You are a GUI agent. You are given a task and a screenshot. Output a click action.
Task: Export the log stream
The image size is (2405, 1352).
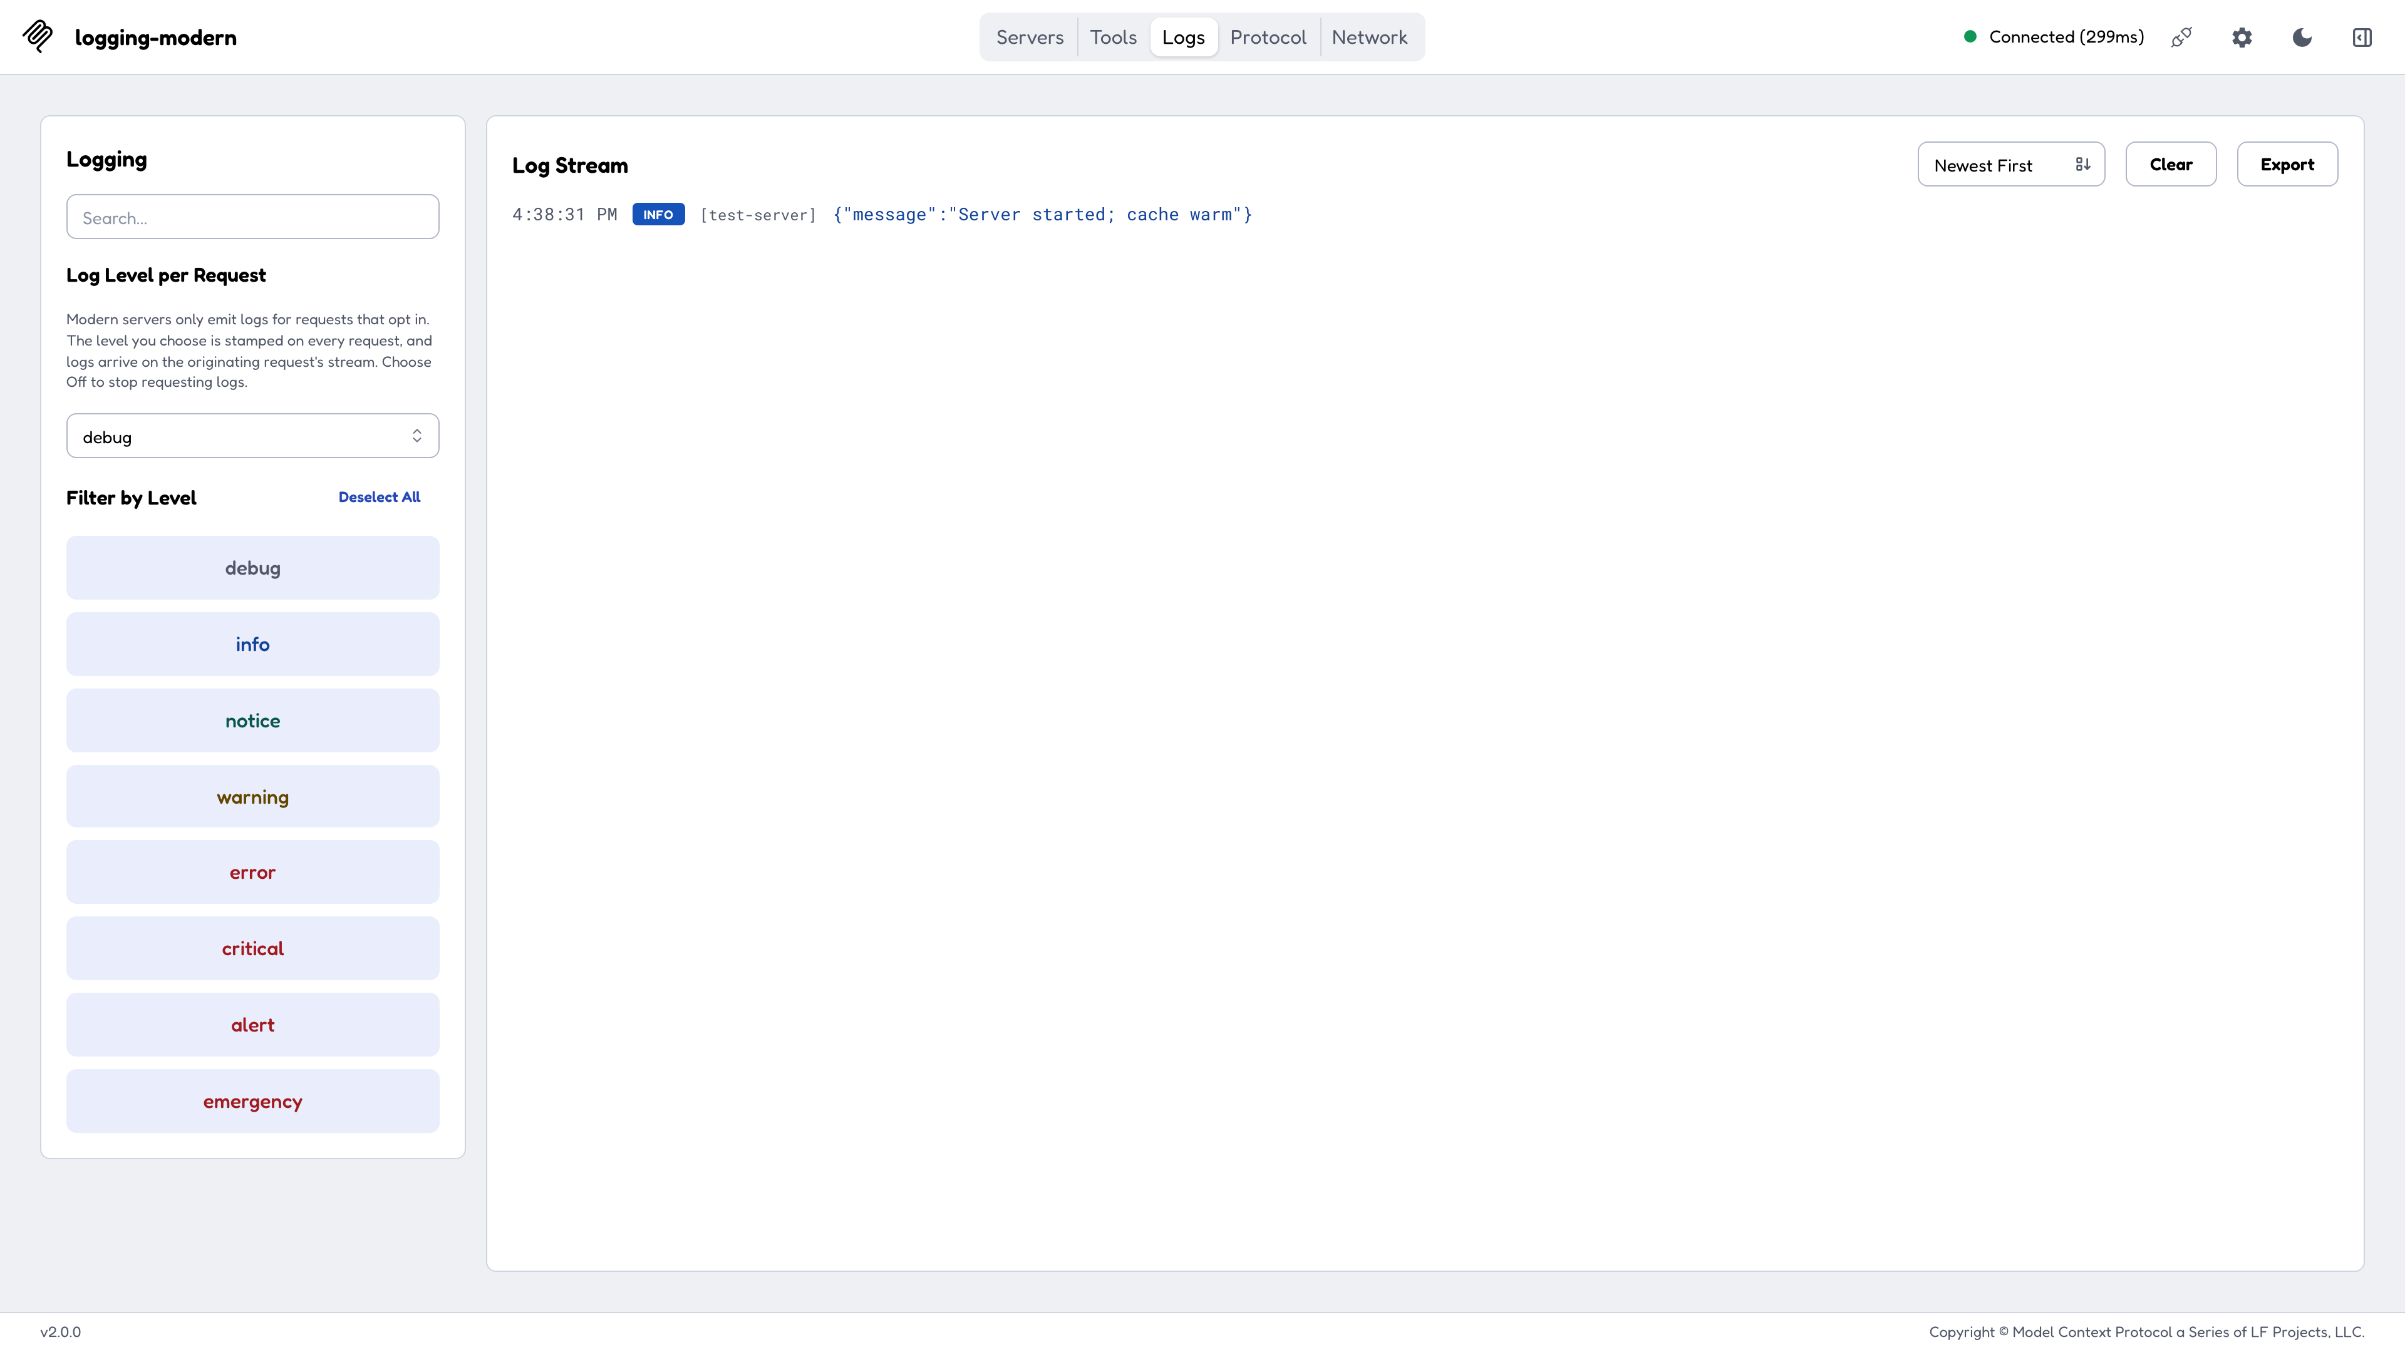2287,164
